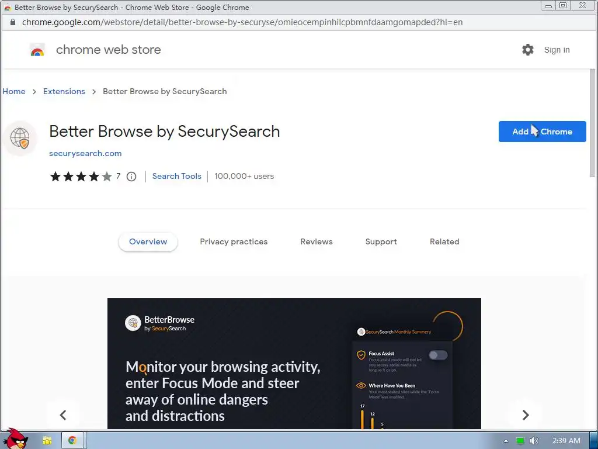Click the Chrome Web Store rainbow logo
The height and width of the screenshot is (449, 598).
[x=37, y=50]
